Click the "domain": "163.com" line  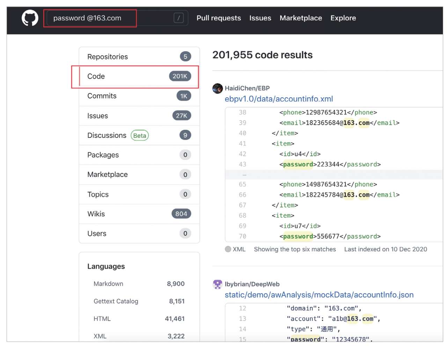[x=324, y=308]
